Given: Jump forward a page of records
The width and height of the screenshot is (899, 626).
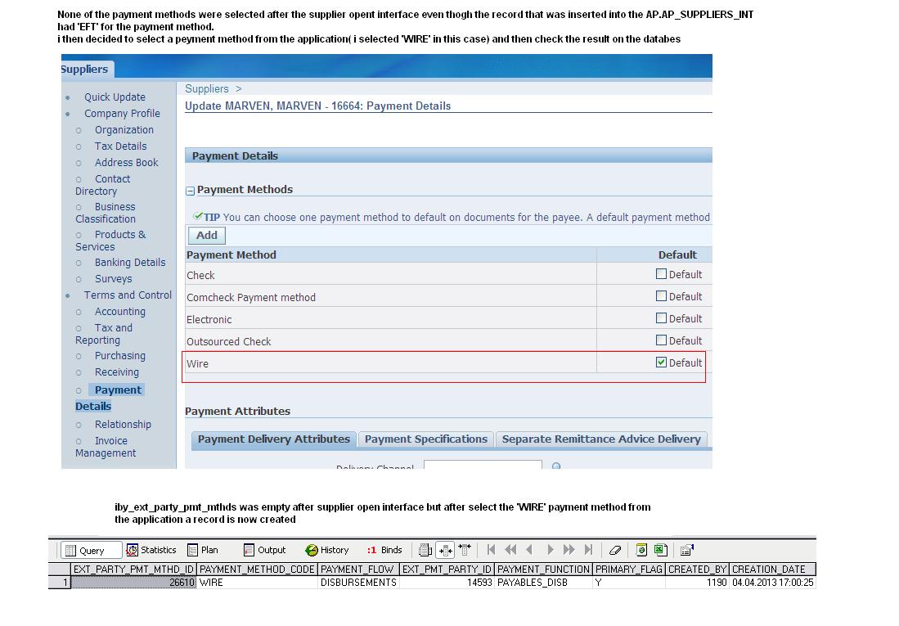Looking at the screenshot, I should (569, 550).
